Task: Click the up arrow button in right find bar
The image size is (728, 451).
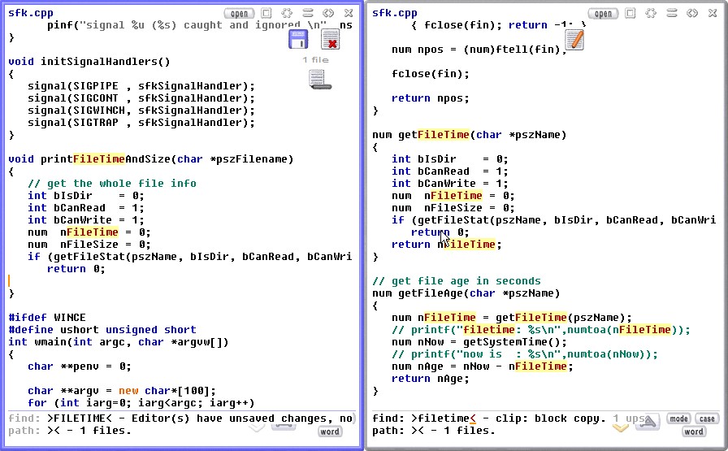Action: [648, 420]
